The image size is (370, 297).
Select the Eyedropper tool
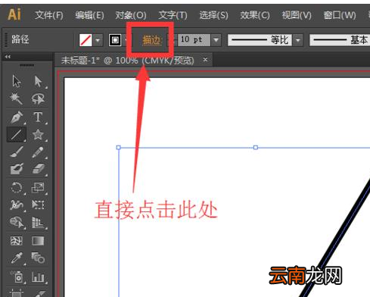click(x=17, y=258)
